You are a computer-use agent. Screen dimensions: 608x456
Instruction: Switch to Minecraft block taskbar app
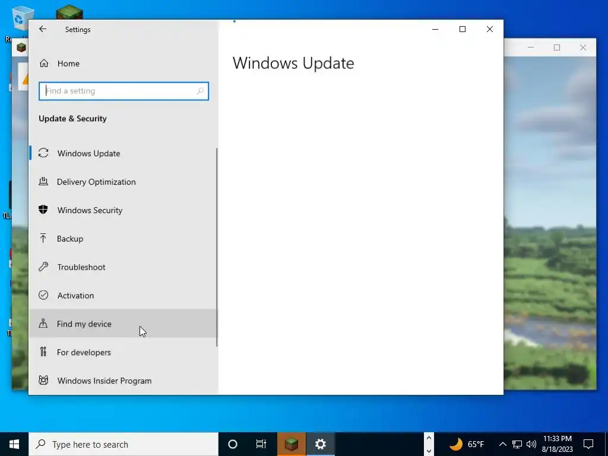291,444
